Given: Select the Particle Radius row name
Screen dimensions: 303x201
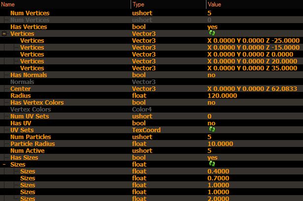Looking at the screenshot, I should pos(33,144).
